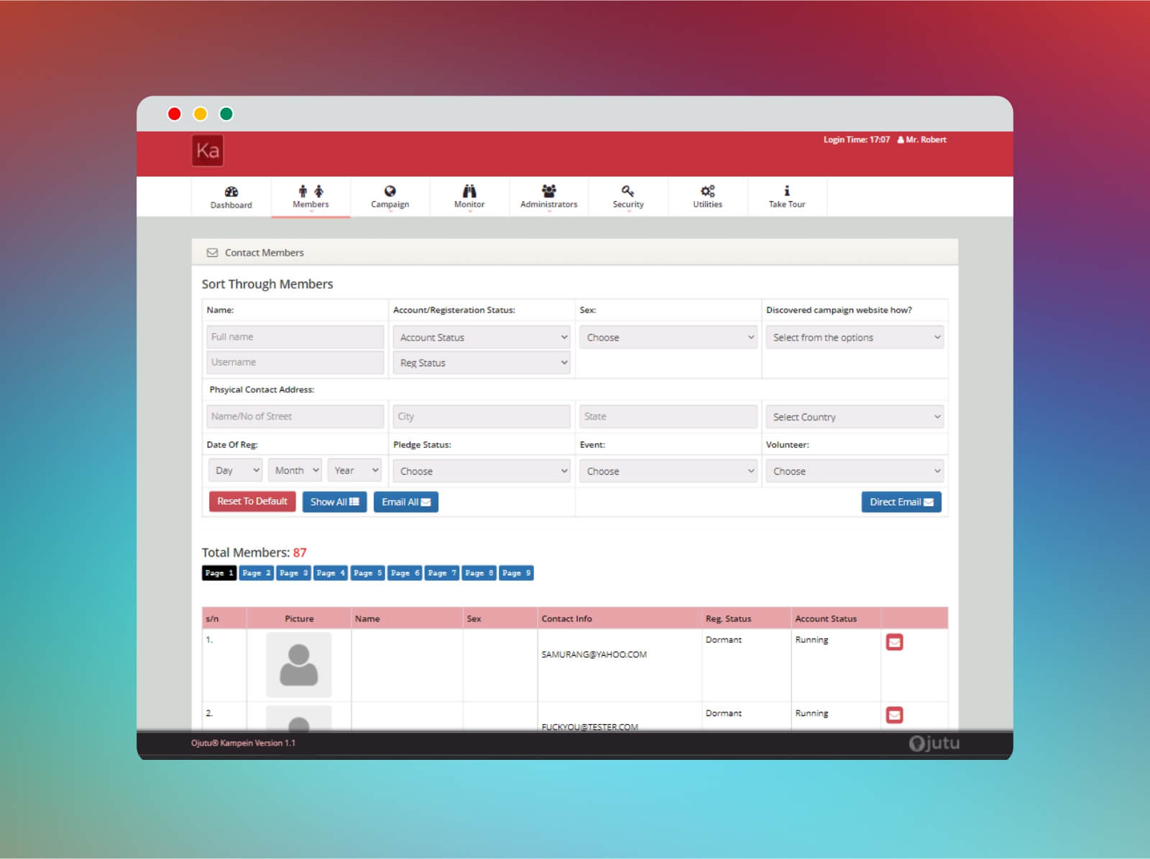Click the Full name input field
Image resolution: width=1150 pixels, height=859 pixels.
(295, 337)
